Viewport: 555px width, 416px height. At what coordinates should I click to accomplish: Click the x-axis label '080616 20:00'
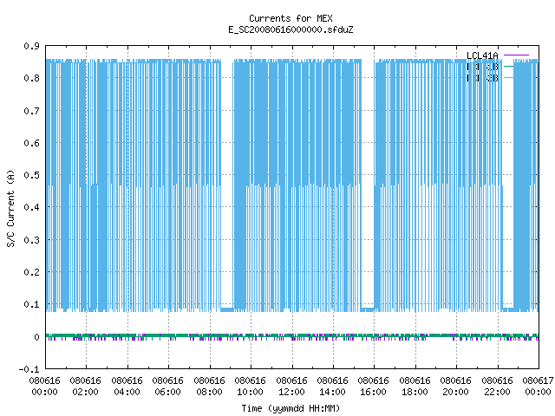tap(456, 387)
